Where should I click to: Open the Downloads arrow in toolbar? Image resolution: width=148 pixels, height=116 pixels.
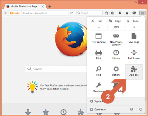(120, 13)
